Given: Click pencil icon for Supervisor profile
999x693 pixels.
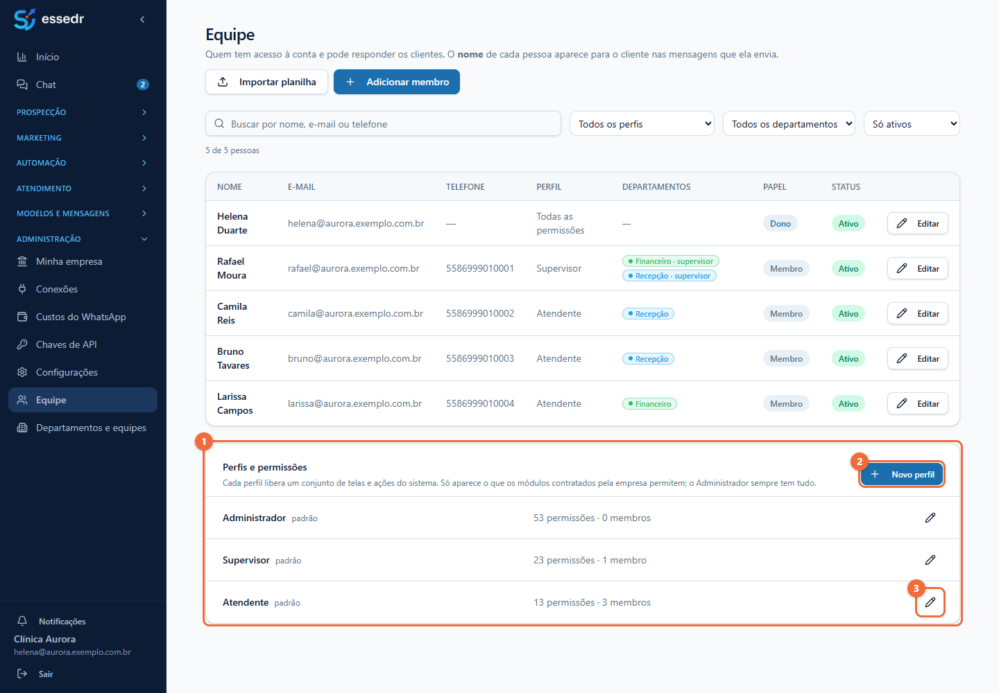Looking at the screenshot, I should coord(930,560).
